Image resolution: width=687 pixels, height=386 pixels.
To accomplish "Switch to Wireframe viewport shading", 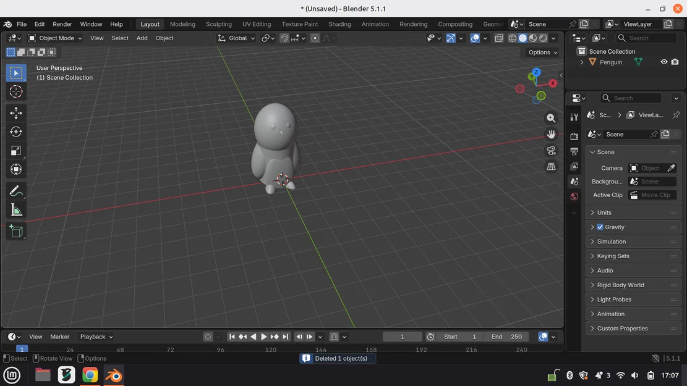I will pyautogui.click(x=512, y=38).
